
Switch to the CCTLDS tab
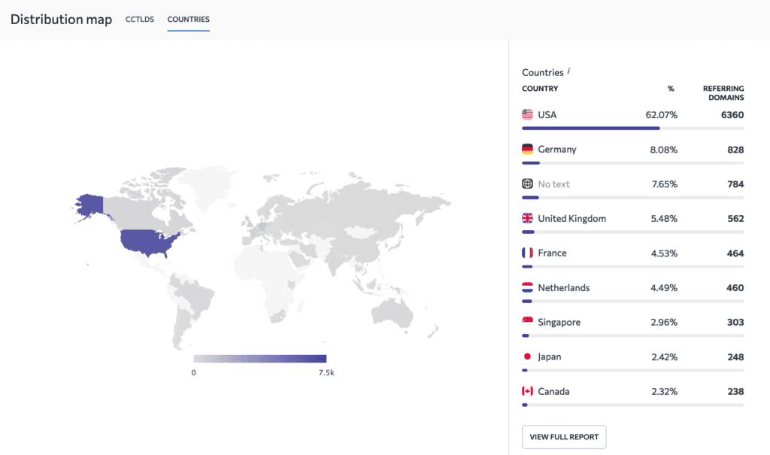[139, 20]
